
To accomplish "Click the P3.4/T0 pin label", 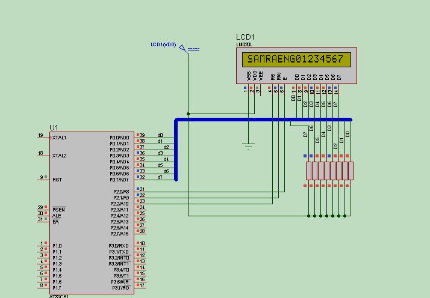I will coord(121,270).
